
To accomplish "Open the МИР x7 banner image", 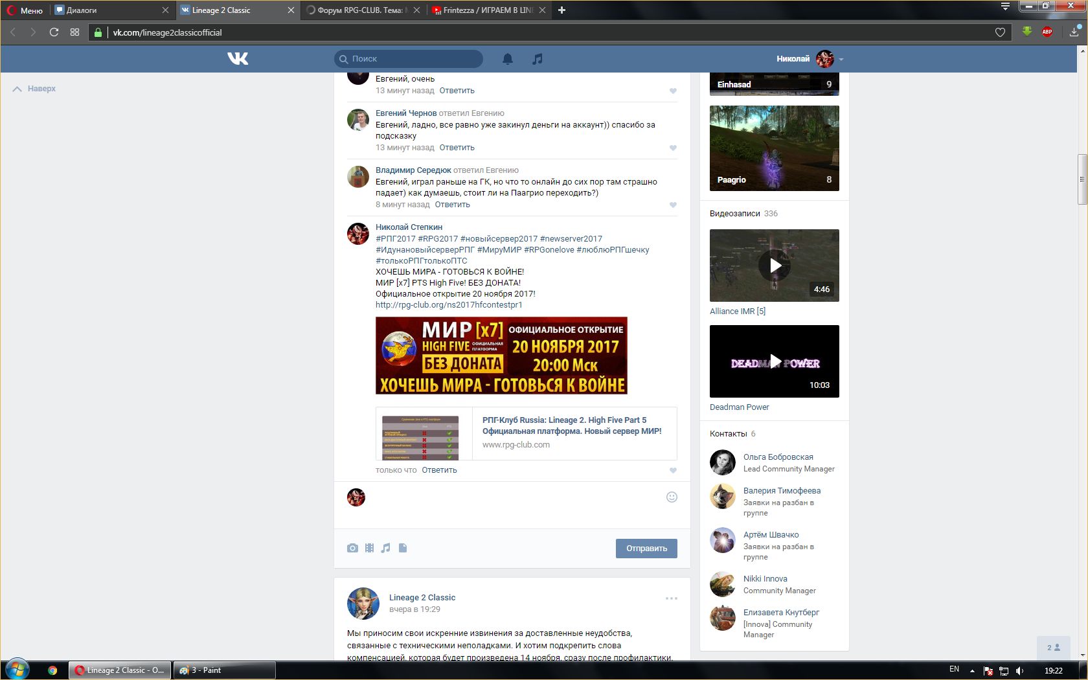I will [x=501, y=356].
